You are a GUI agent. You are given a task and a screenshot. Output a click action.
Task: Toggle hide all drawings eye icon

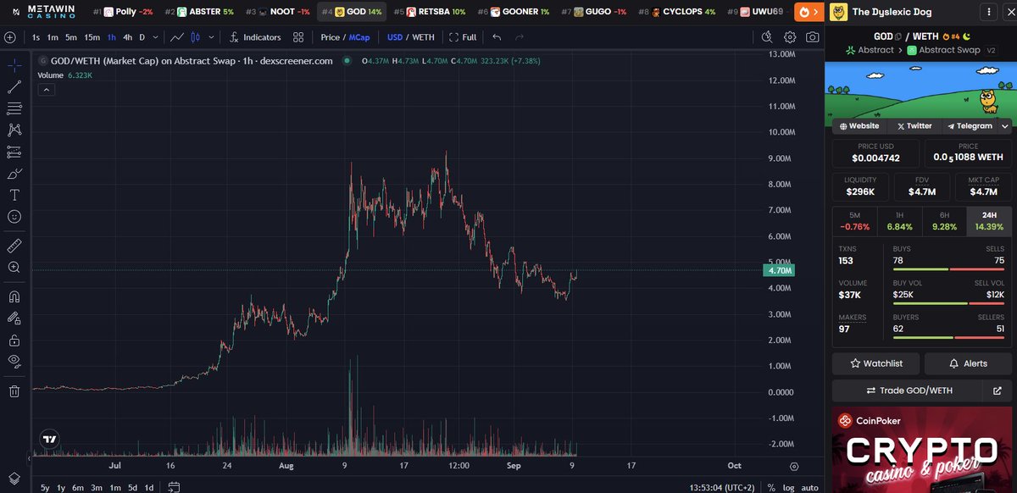tap(14, 362)
